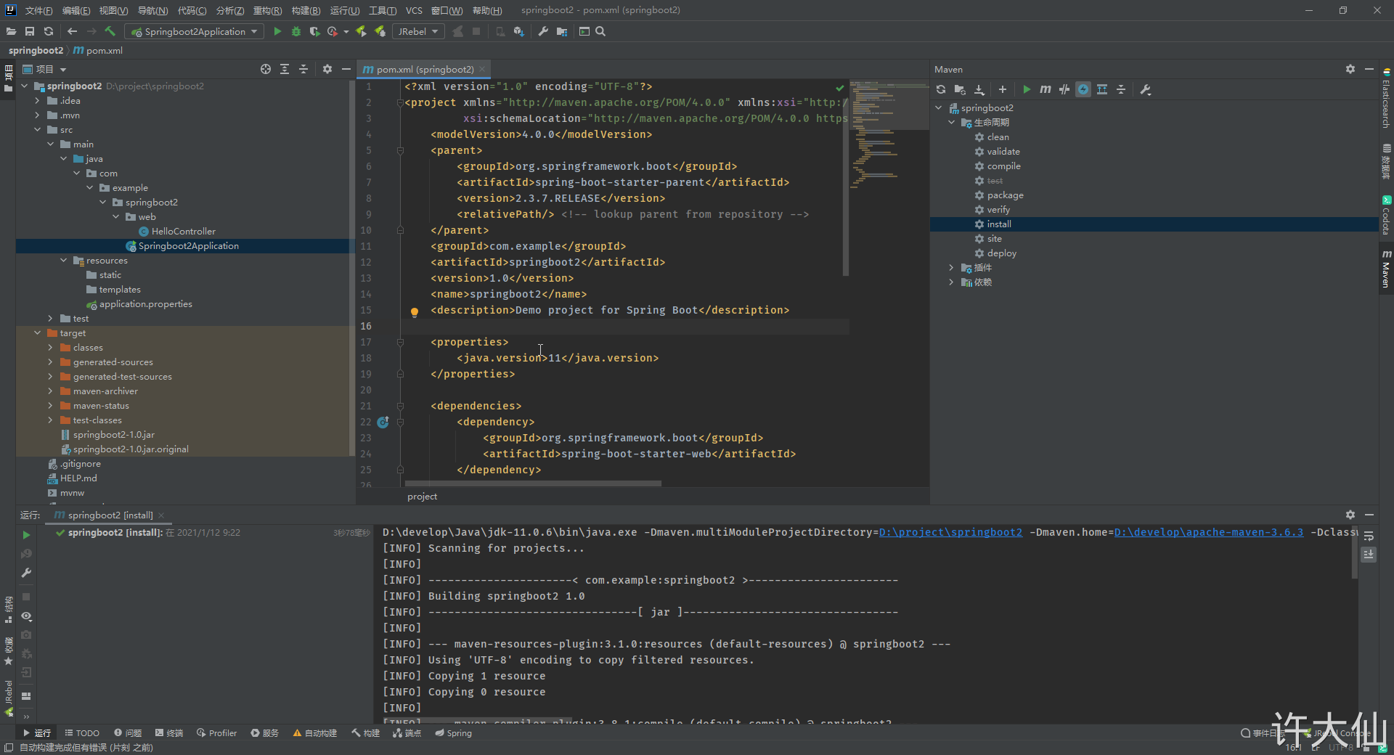Click editor code minimap preview
The height and width of the screenshot is (755, 1394).
coord(888,134)
